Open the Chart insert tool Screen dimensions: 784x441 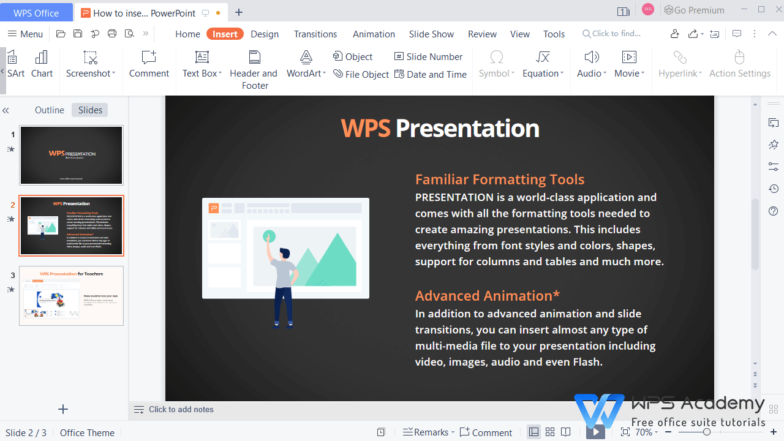pos(42,64)
